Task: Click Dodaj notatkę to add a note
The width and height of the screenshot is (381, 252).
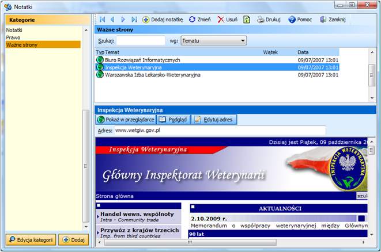Action: tap(163, 20)
